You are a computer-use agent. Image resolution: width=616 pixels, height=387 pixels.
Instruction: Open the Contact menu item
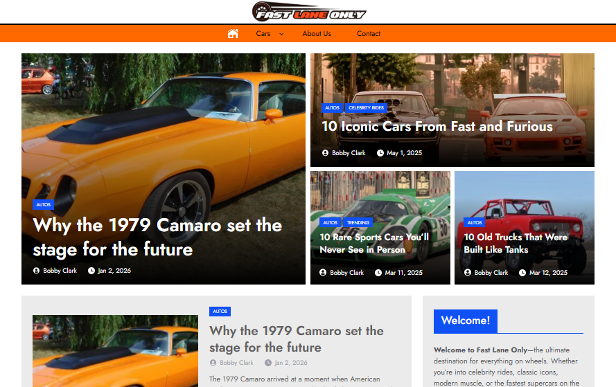[369, 34]
